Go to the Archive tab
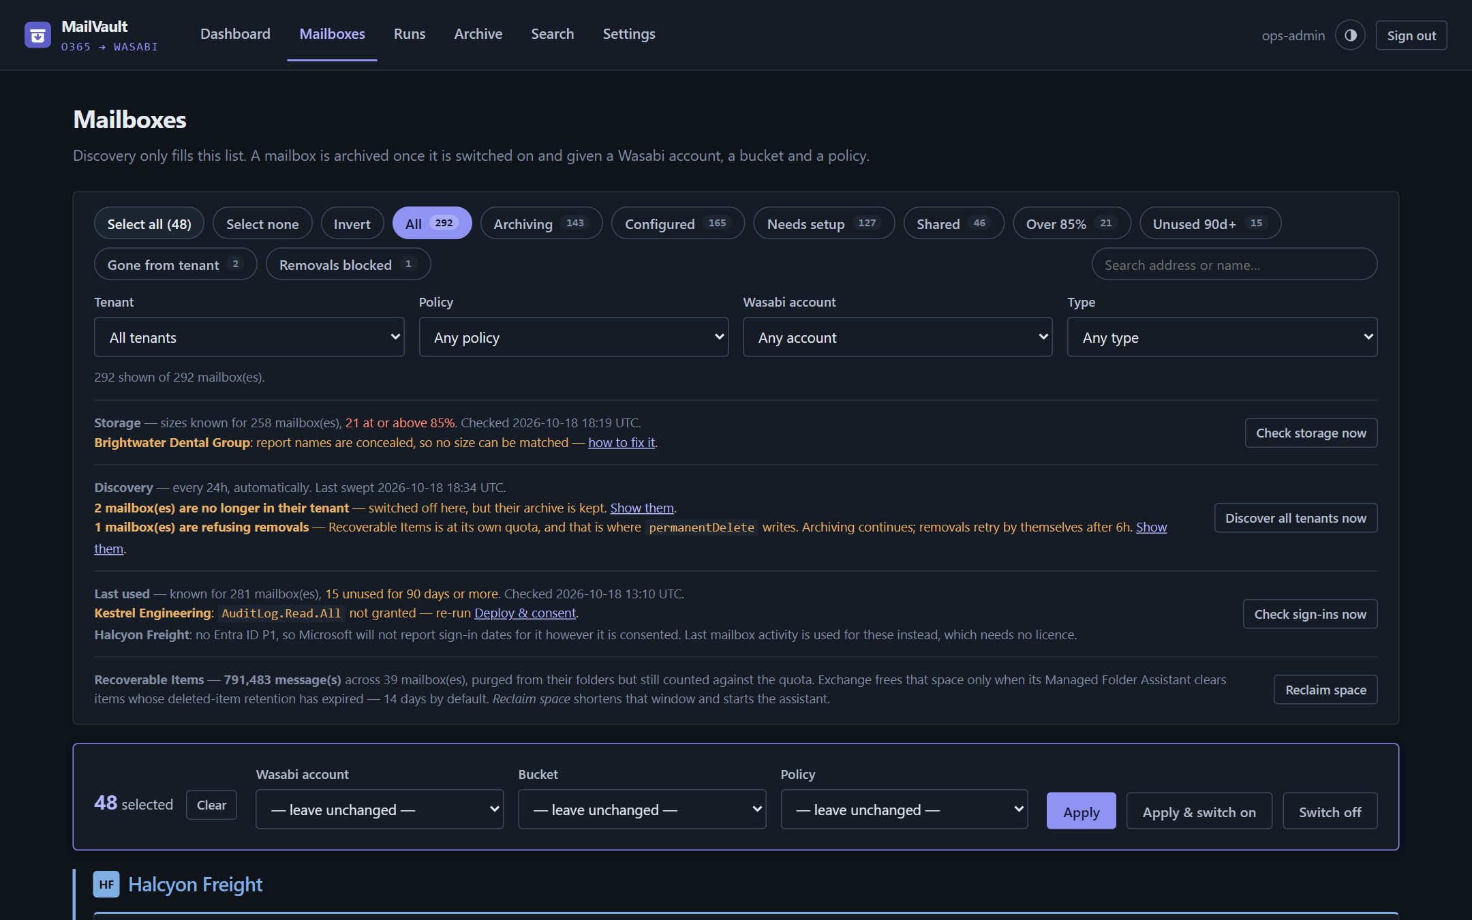The image size is (1472, 920). (478, 34)
